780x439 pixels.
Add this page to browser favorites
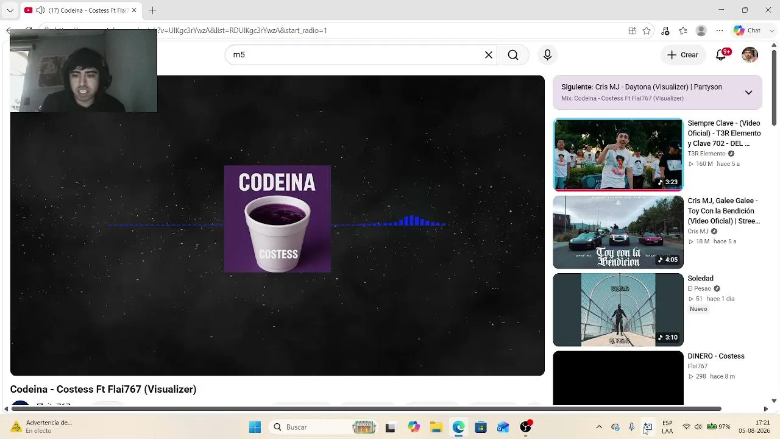[647, 30]
